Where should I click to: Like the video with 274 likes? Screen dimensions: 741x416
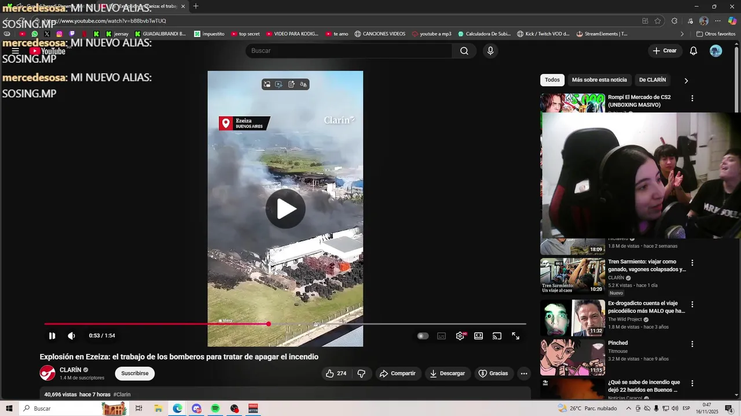coord(336,373)
